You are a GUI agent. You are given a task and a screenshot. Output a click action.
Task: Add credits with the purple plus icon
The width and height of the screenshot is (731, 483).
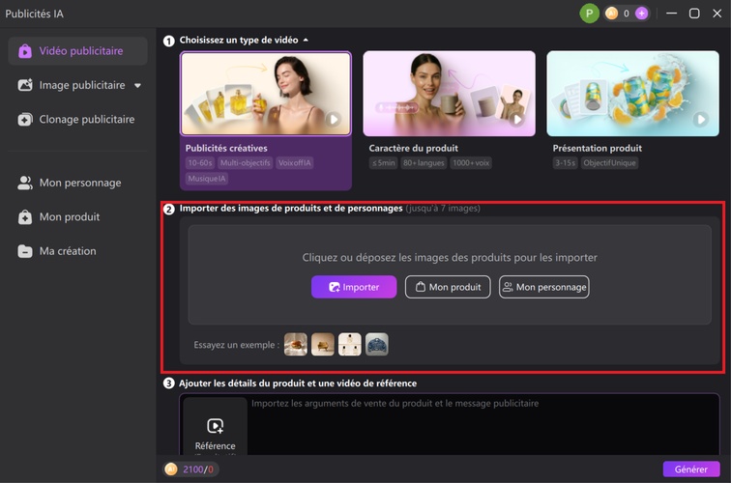coord(642,14)
